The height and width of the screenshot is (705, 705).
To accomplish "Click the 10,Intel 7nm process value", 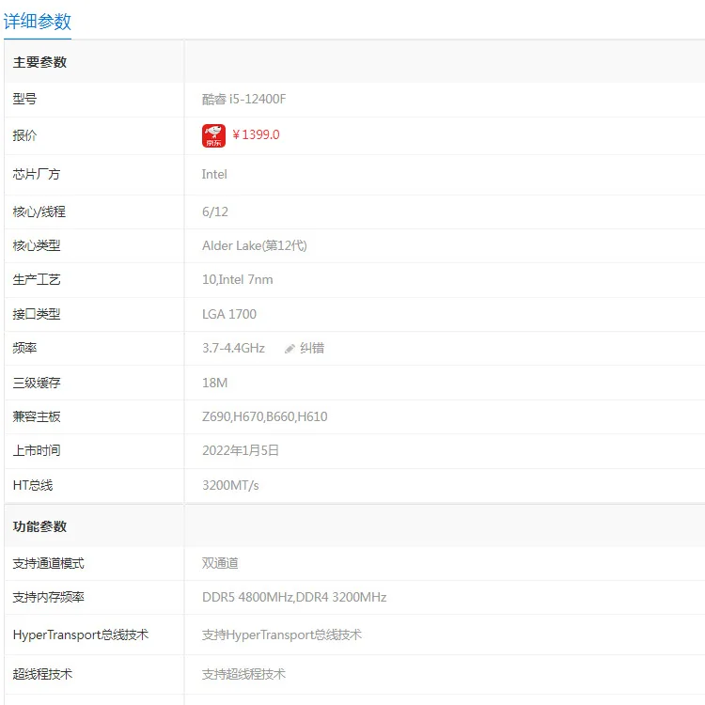I will pos(238,280).
